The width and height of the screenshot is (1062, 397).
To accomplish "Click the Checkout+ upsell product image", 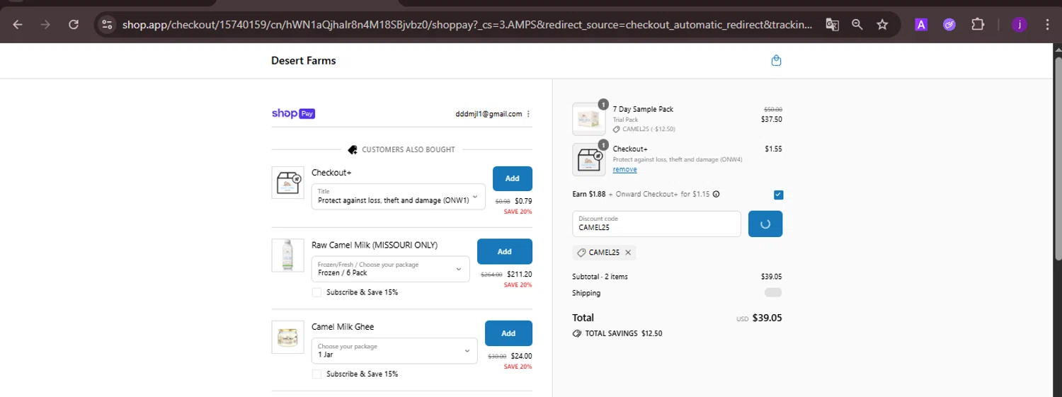I will pyautogui.click(x=287, y=183).
